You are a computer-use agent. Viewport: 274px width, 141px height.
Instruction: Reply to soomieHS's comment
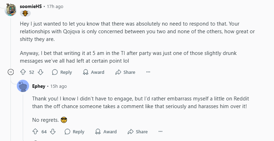pos(62,72)
